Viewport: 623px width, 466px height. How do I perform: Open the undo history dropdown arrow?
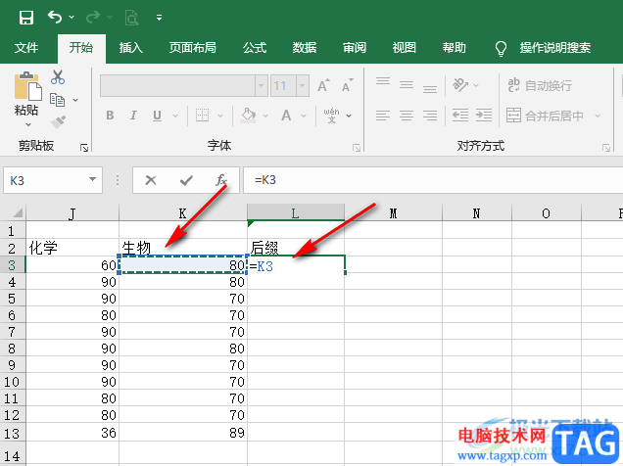click(72, 17)
